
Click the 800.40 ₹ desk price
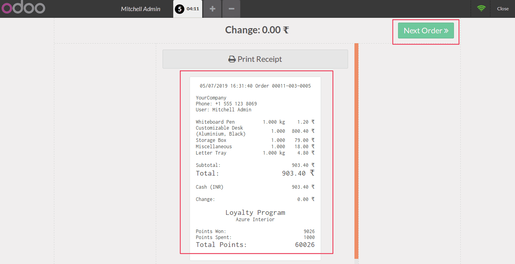click(303, 131)
